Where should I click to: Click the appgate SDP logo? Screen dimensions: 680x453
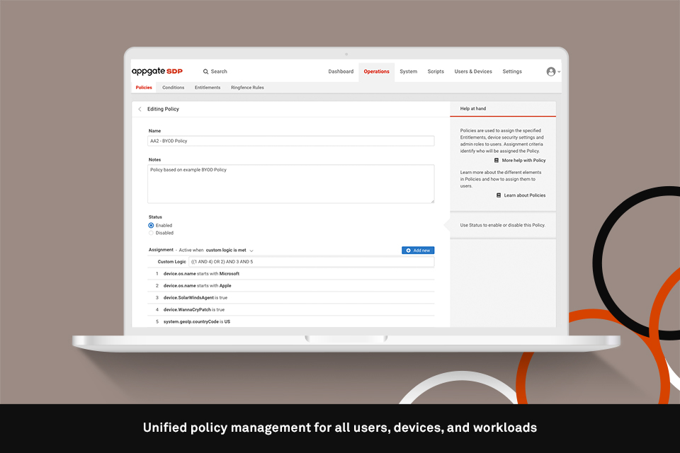pos(156,71)
